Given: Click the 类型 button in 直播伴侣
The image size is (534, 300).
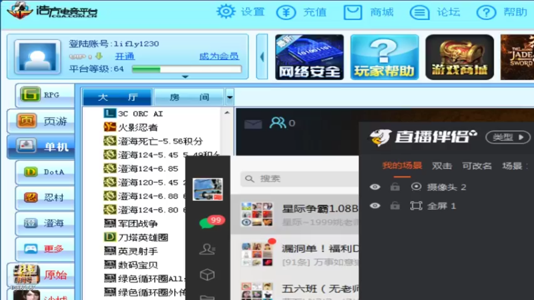Looking at the screenshot, I should (508, 137).
